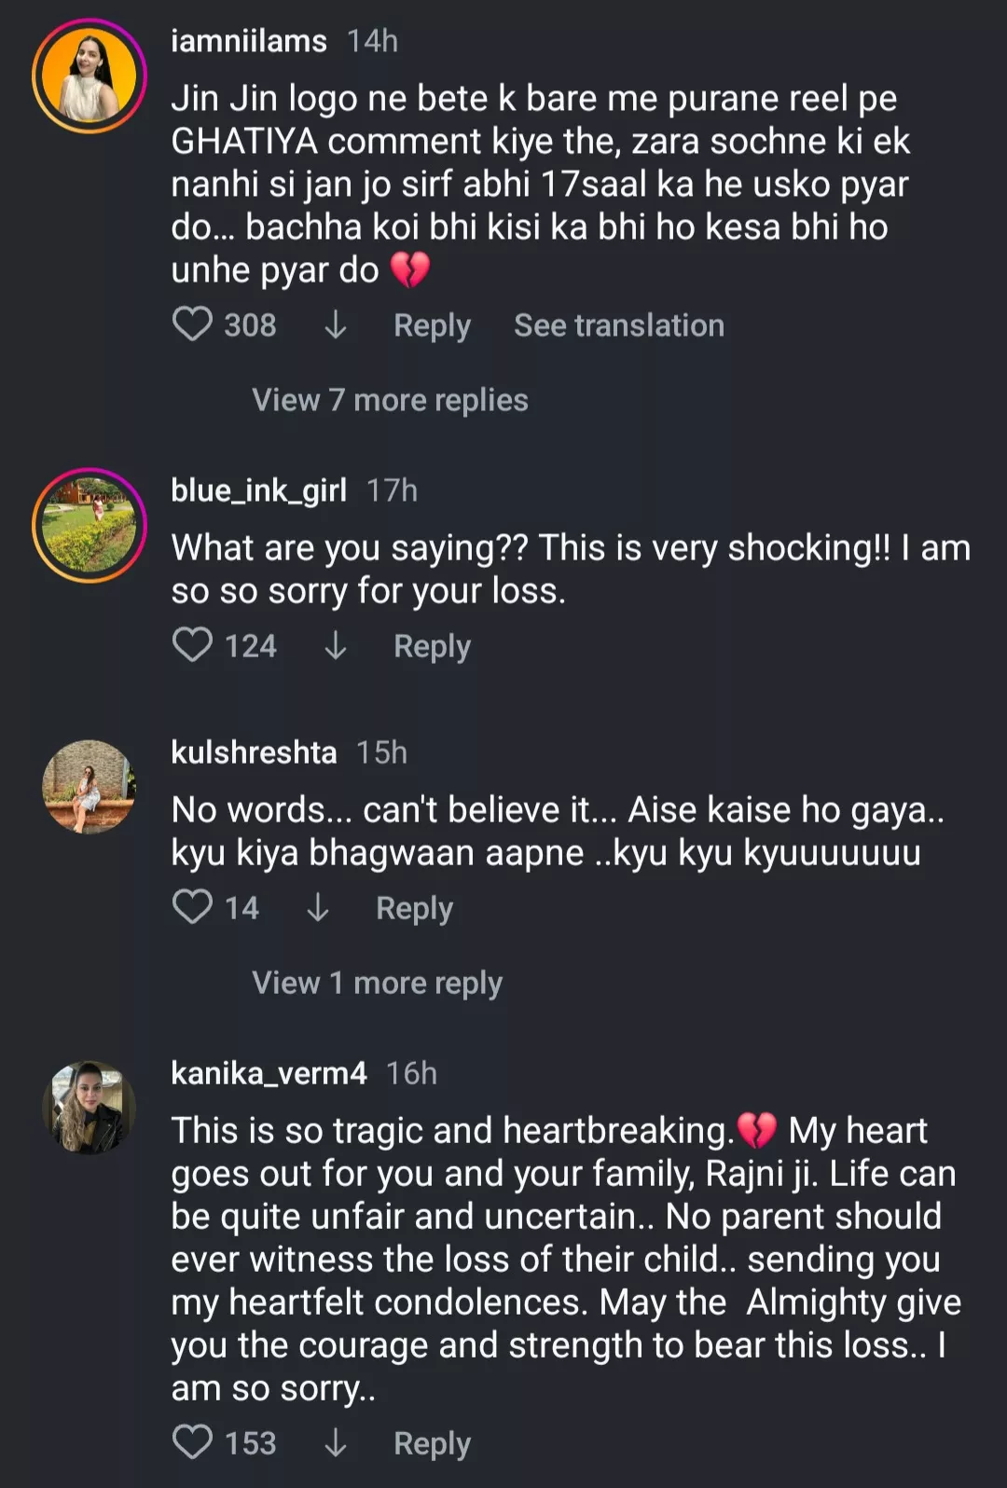
Task: Expand View 1 more reply
Action: coord(377,983)
